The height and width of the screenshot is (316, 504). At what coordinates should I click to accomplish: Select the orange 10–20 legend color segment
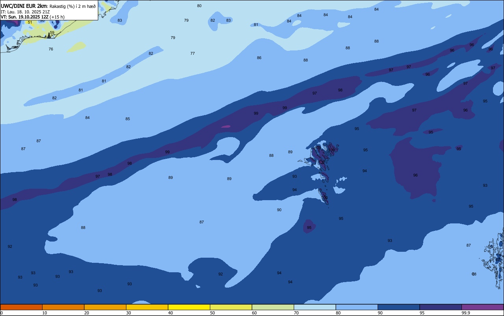[63, 307]
